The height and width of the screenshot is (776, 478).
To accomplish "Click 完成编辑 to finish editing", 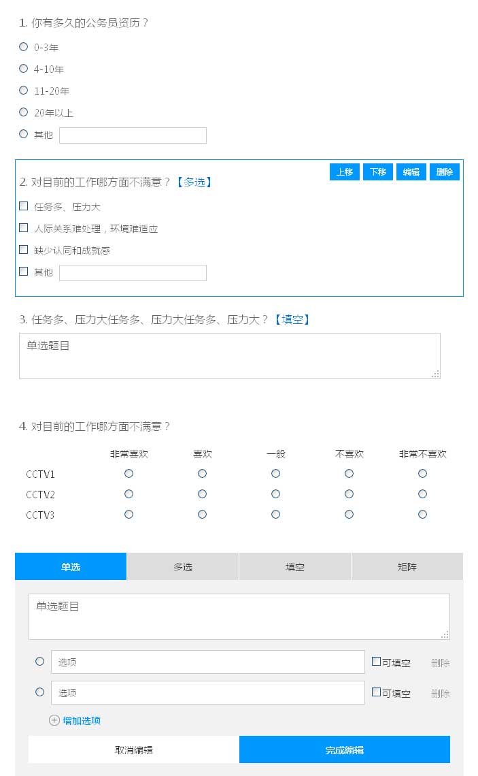I will point(344,749).
